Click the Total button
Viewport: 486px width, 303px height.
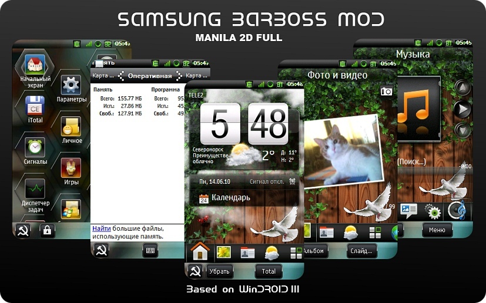point(269,271)
